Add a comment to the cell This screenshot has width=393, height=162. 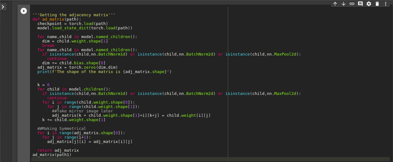click(x=360, y=4)
